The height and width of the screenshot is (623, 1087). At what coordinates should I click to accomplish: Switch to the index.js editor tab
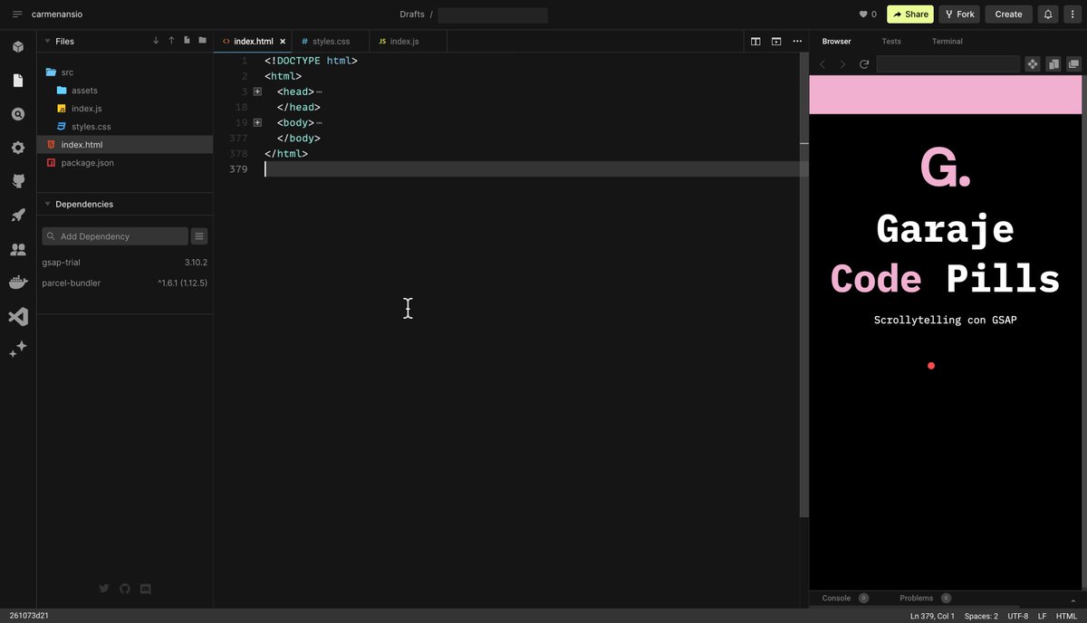tap(409, 42)
